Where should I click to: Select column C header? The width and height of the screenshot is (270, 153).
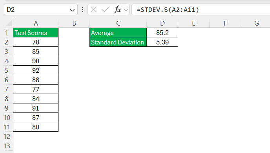118,23
